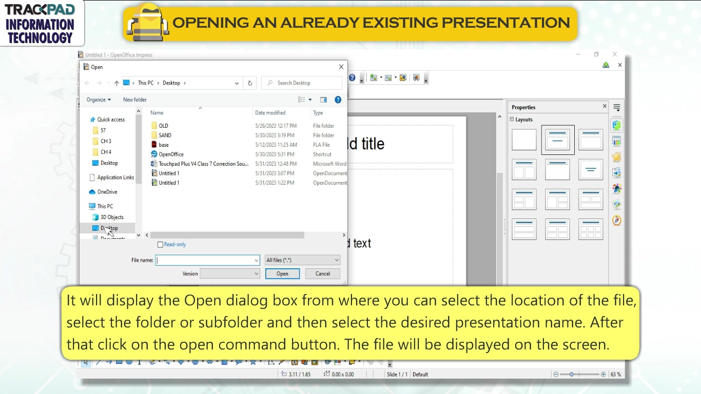Toggle the Read-only checkbox
Viewport: 701px width, 394px height.
click(160, 245)
